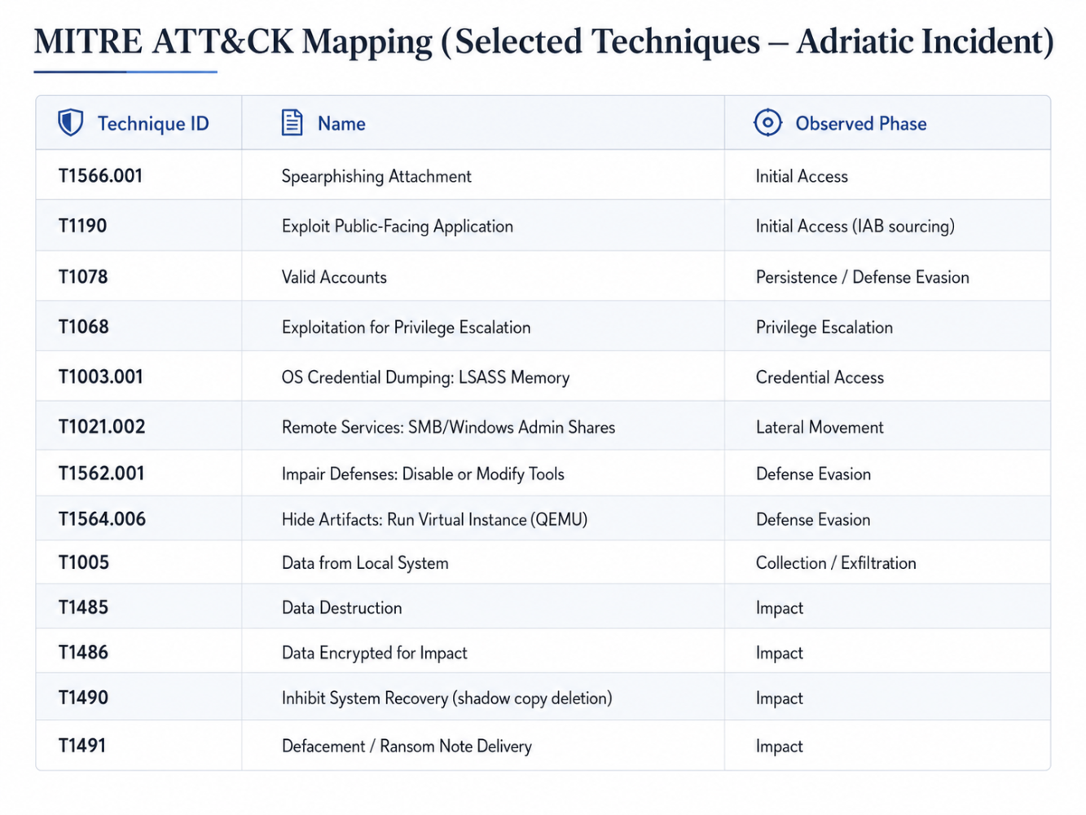Open technique T1566.001 entry
The image size is (1086, 815).
[100, 176]
